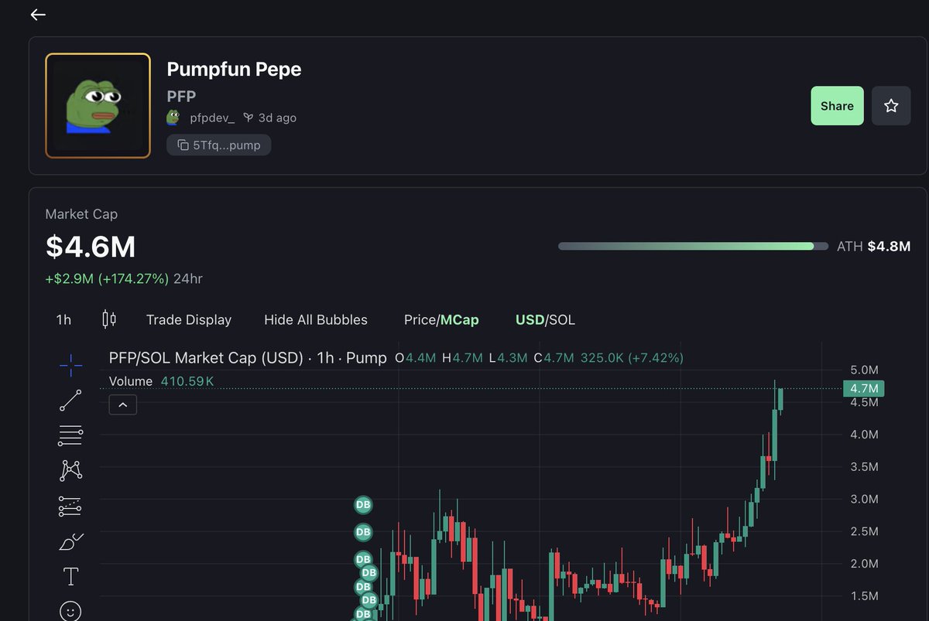Click the Volume 410.59K indicator label
Screen dimensions: 929x621
[x=162, y=381]
